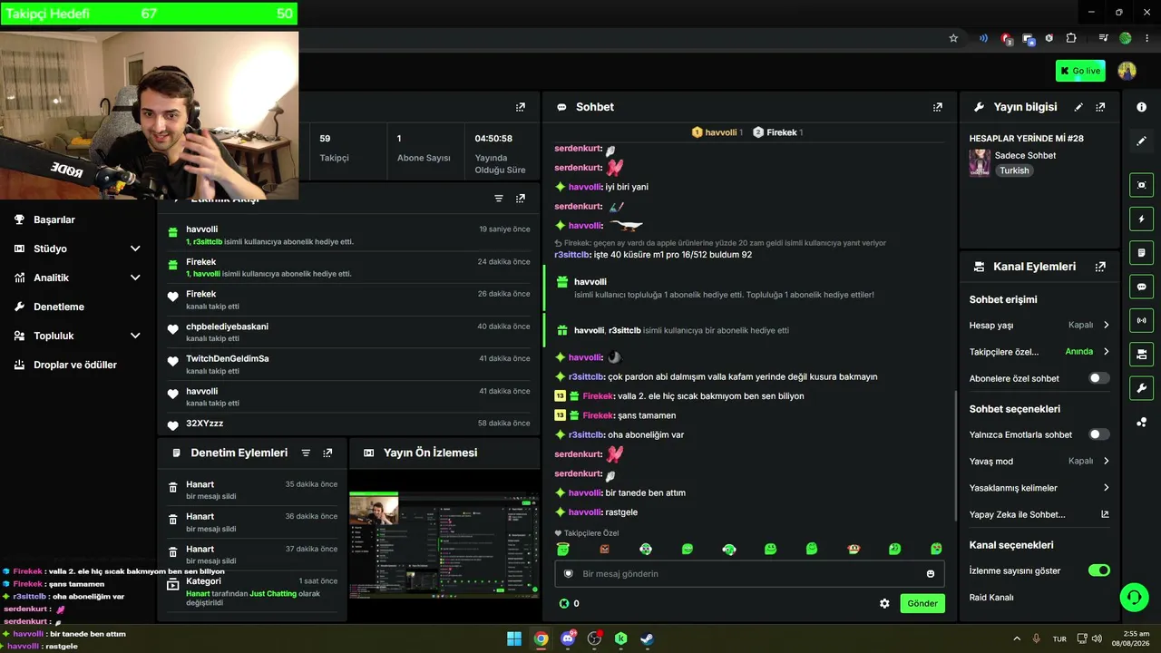Pop out the activity feed panel
The image size is (1161, 653).
point(521,199)
